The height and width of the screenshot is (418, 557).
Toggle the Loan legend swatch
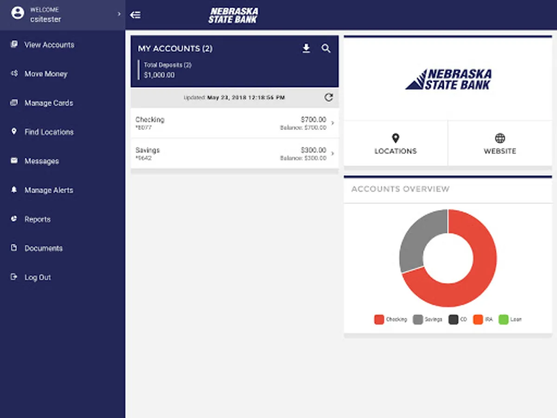pos(504,320)
